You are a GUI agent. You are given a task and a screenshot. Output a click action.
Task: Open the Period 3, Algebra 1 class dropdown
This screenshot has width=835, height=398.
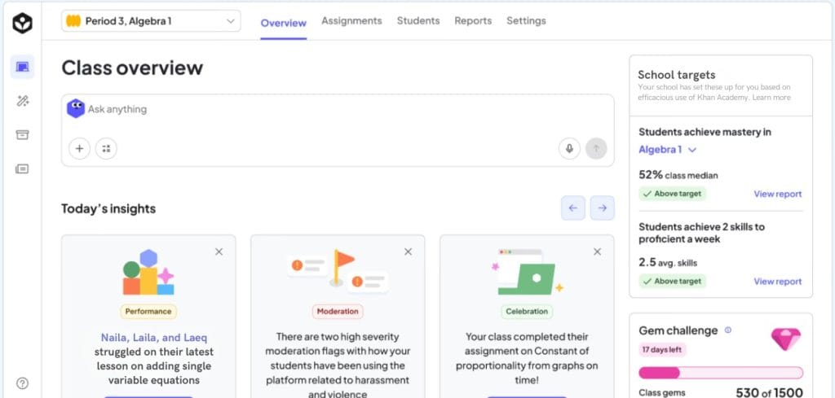(x=151, y=21)
